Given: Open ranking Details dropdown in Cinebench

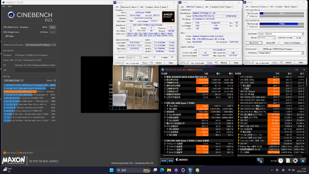Looking at the screenshot, I should 55,80.
